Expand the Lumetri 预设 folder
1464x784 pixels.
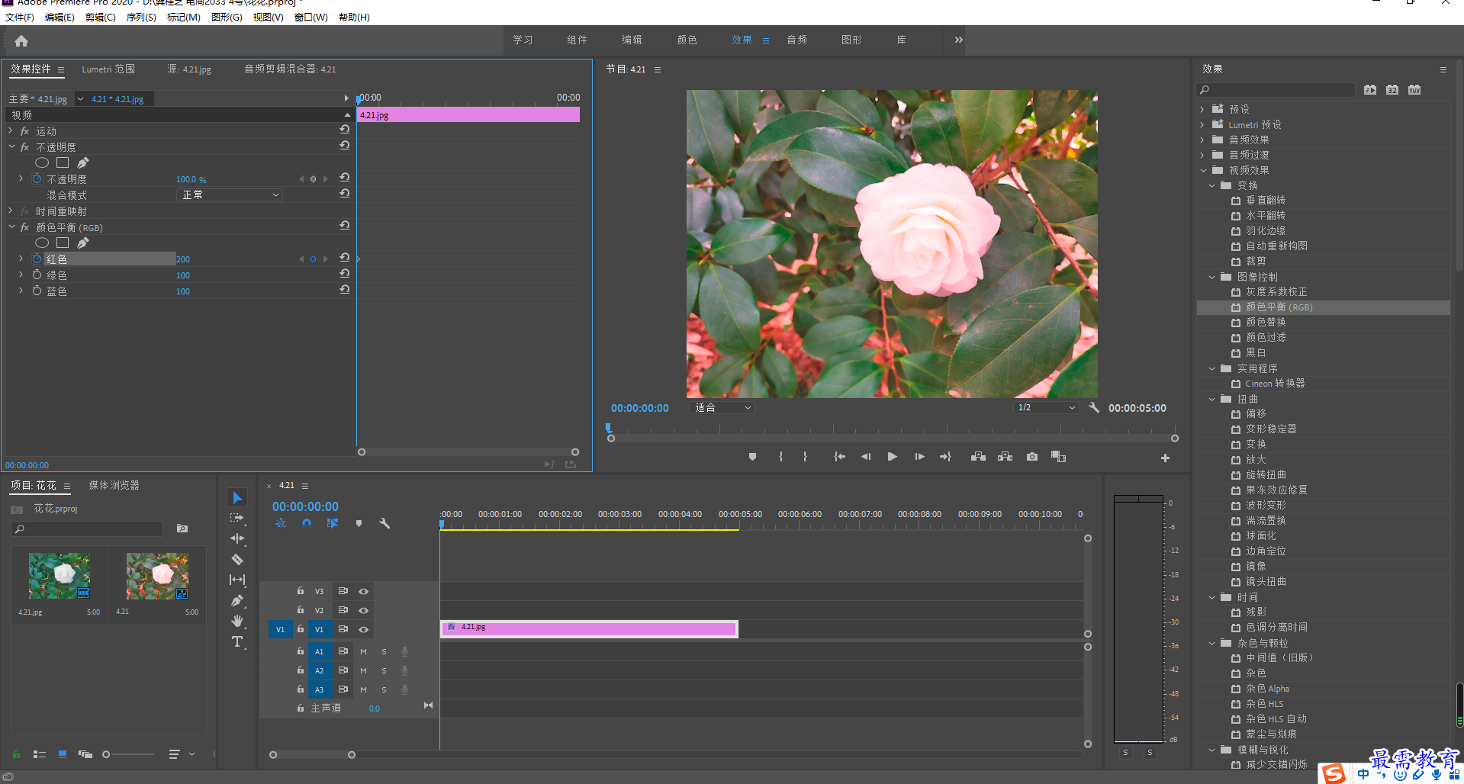tap(1202, 124)
